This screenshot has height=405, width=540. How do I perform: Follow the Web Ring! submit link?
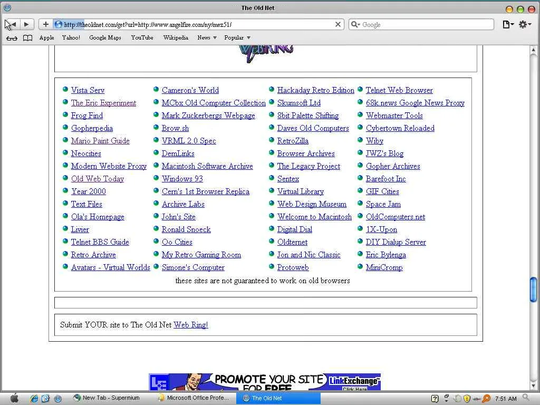coord(191,325)
